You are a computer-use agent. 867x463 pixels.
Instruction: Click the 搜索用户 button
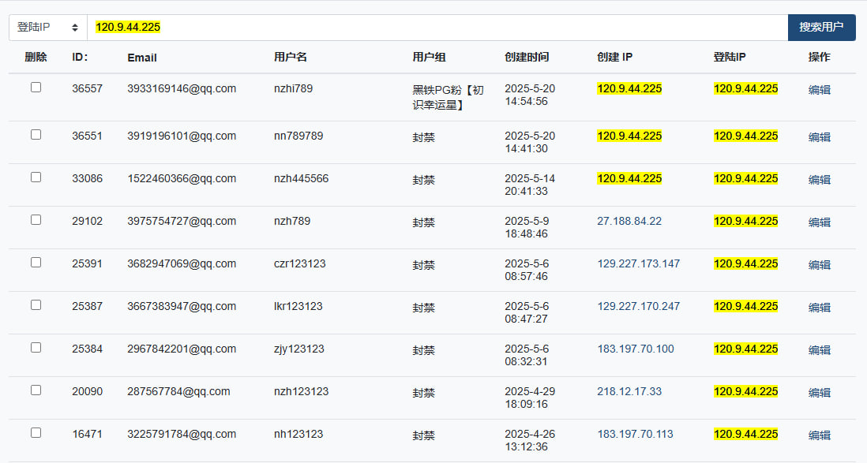(x=821, y=28)
